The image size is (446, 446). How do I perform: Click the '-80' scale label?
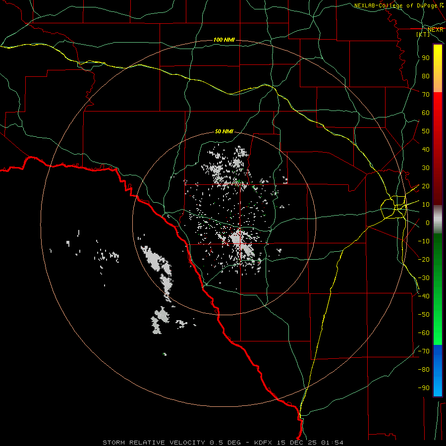424,370
